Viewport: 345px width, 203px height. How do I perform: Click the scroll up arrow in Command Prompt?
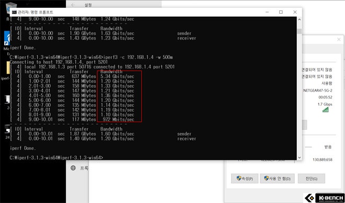tap(299, 19)
